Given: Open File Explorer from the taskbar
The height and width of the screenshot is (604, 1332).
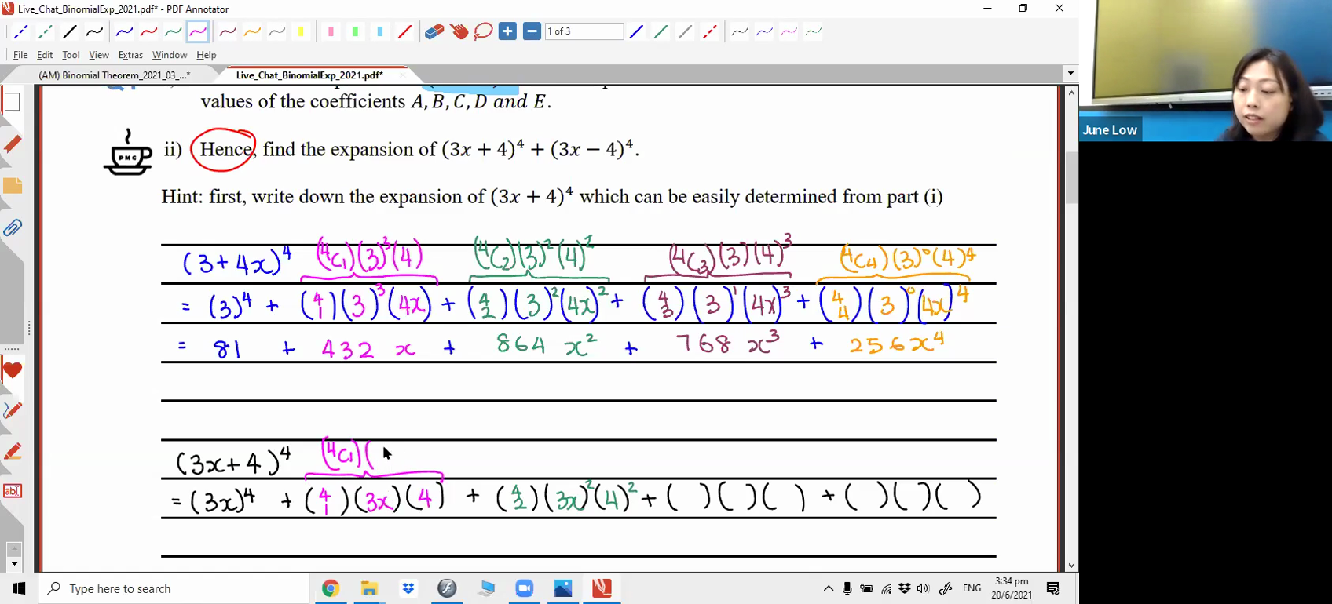Looking at the screenshot, I should tap(369, 588).
